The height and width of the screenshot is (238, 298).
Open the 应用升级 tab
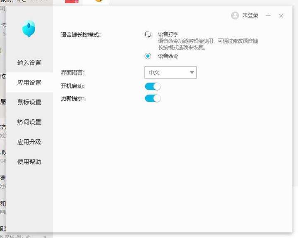click(x=29, y=142)
